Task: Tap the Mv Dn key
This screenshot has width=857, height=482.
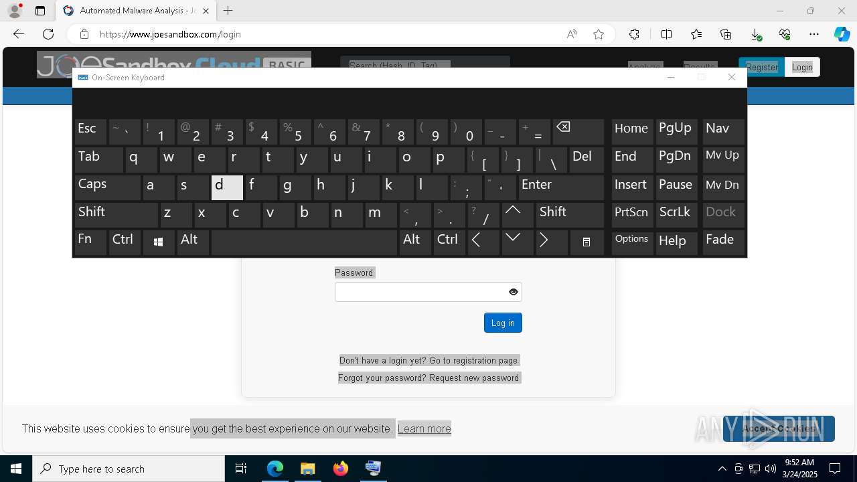Action: pyautogui.click(x=723, y=187)
